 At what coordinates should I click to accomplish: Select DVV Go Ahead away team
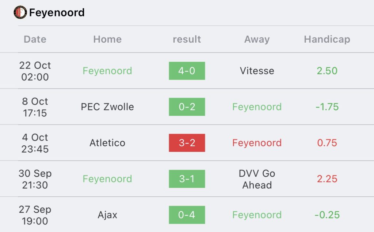[x=257, y=179]
